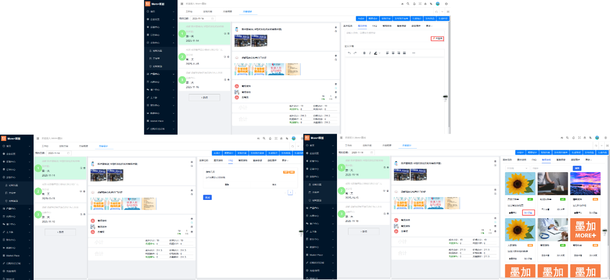610x280 pixels.
Task: Open the ellipsis more-options in editor toolbar
Action: point(413,53)
